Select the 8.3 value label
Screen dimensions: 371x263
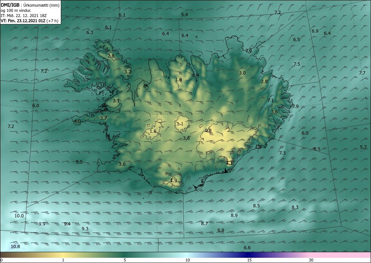295,207
